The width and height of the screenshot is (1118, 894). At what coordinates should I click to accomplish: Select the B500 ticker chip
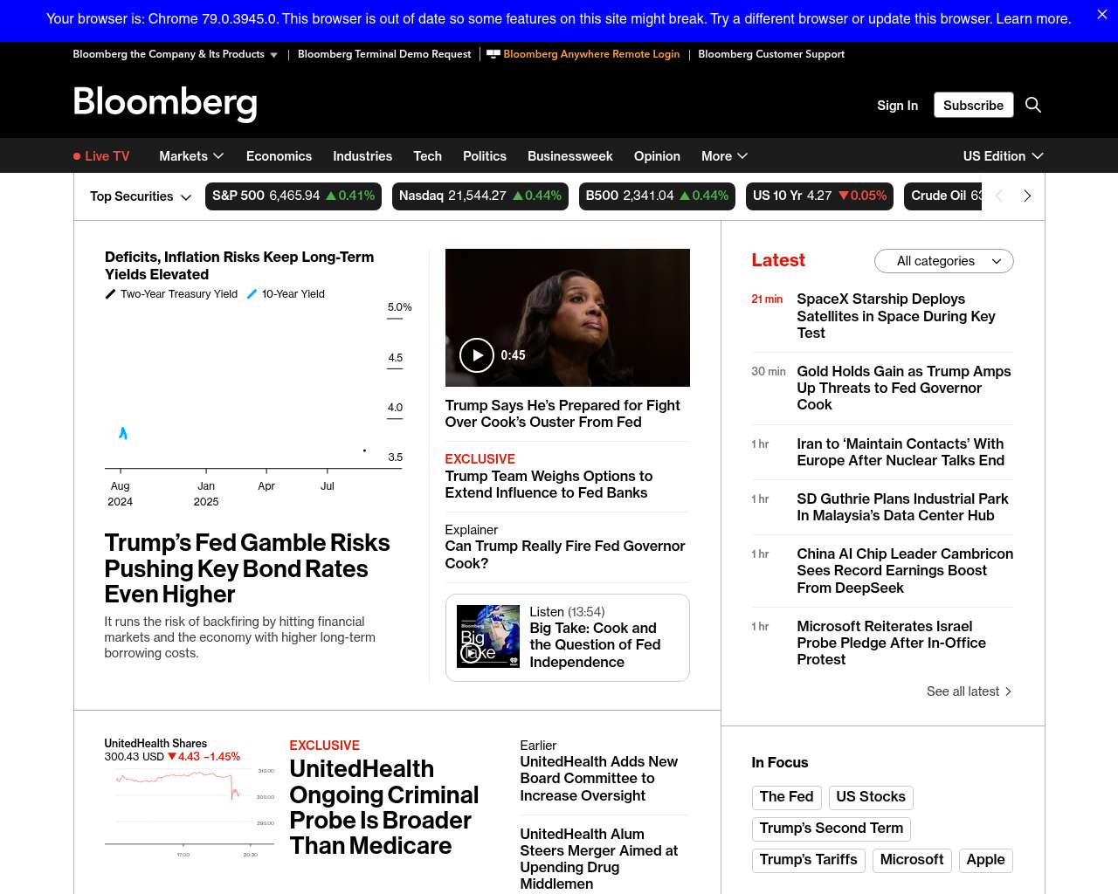[657, 196]
